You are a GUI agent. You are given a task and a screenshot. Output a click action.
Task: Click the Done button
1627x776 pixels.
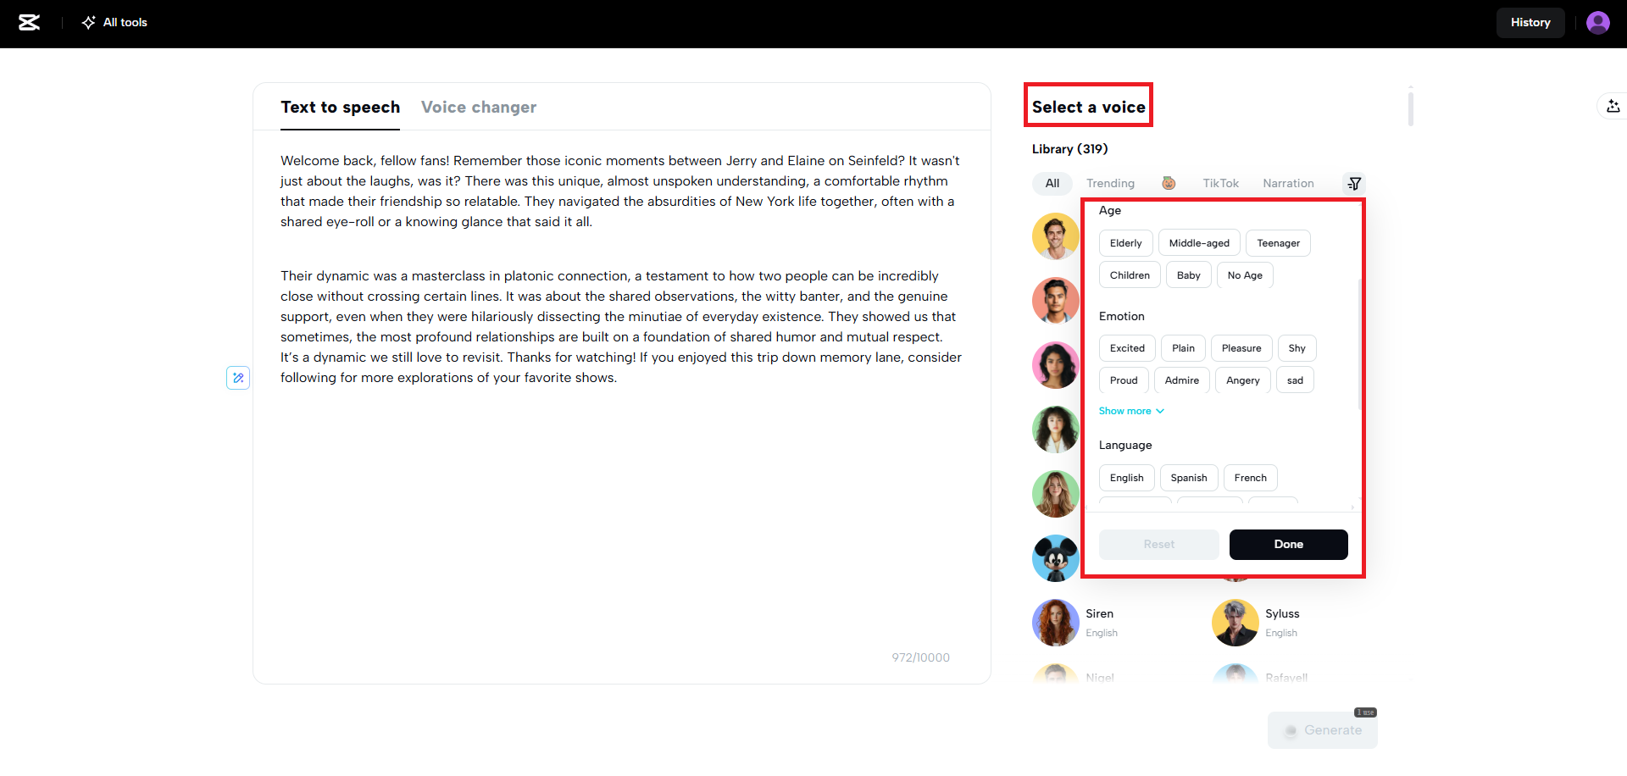(1288, 545)
